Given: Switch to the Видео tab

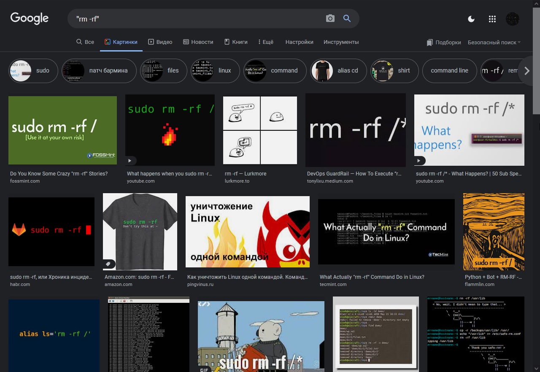Looking at the screenshot, I should click(160, 42).
